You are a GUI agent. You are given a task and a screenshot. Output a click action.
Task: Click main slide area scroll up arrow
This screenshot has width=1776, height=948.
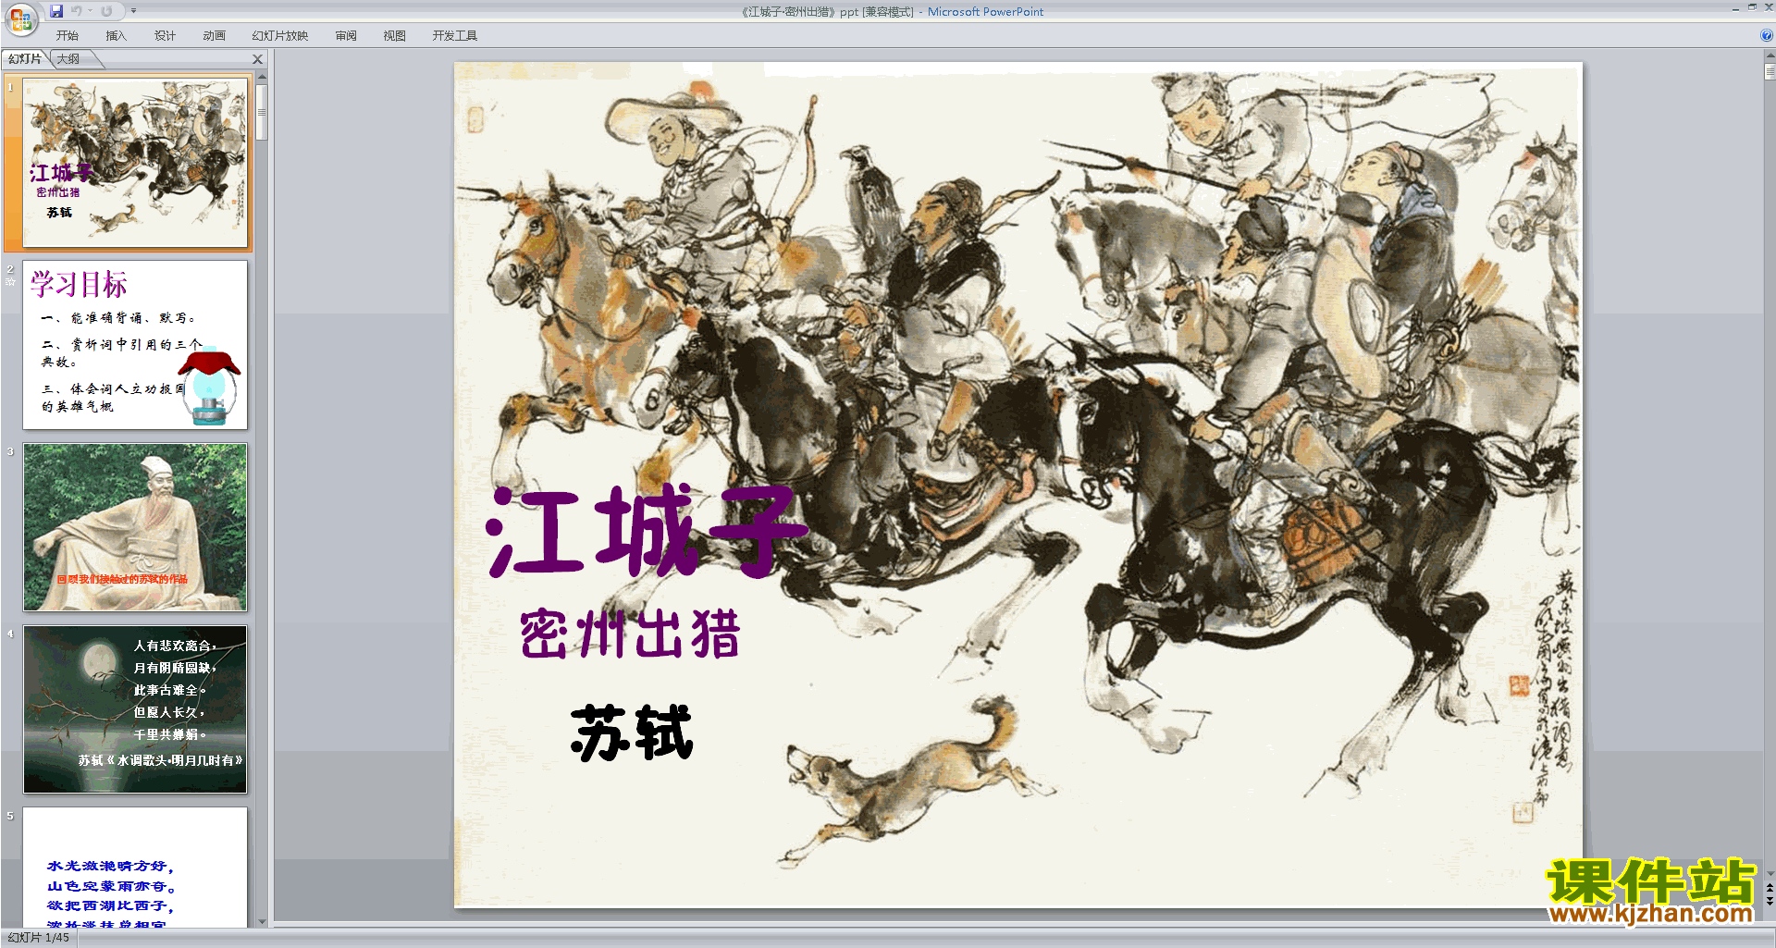pos(1770,55)
